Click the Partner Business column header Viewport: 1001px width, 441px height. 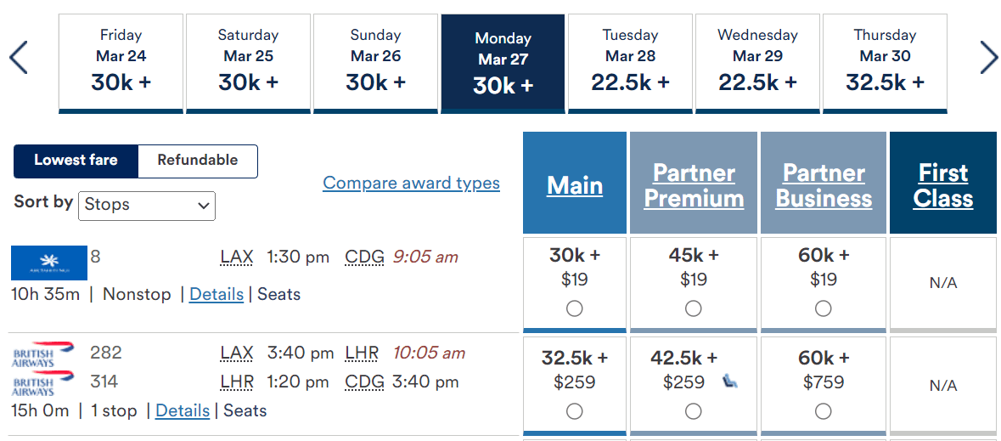click(824, 185)
